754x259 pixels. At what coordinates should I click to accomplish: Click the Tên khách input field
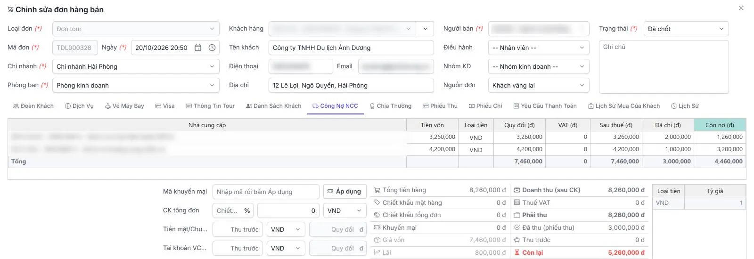[x=351, y=48]
